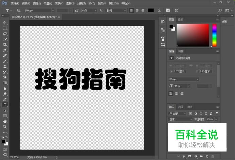The image size is (235, 160).
Task: Pick a color in the red color field
Action: coord(193,35)
